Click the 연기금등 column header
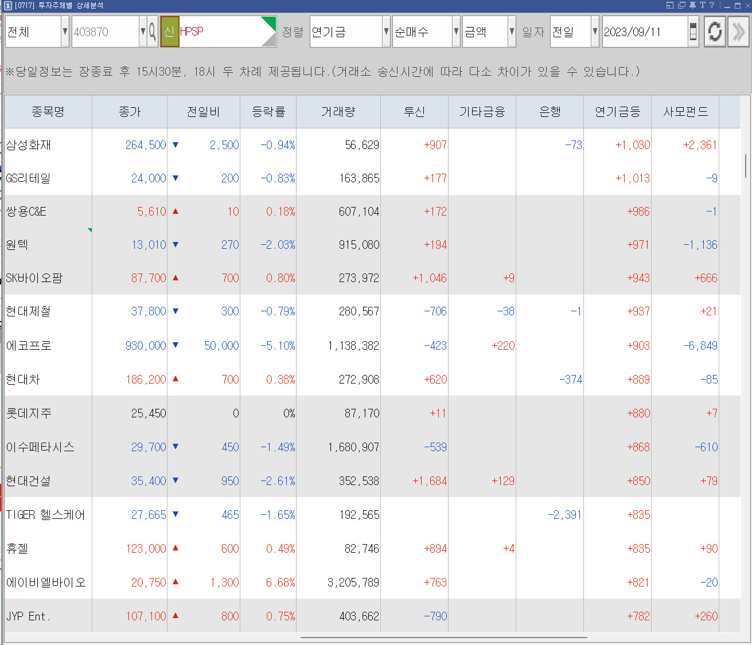This screenshot has height=645, width=752. 617,112
